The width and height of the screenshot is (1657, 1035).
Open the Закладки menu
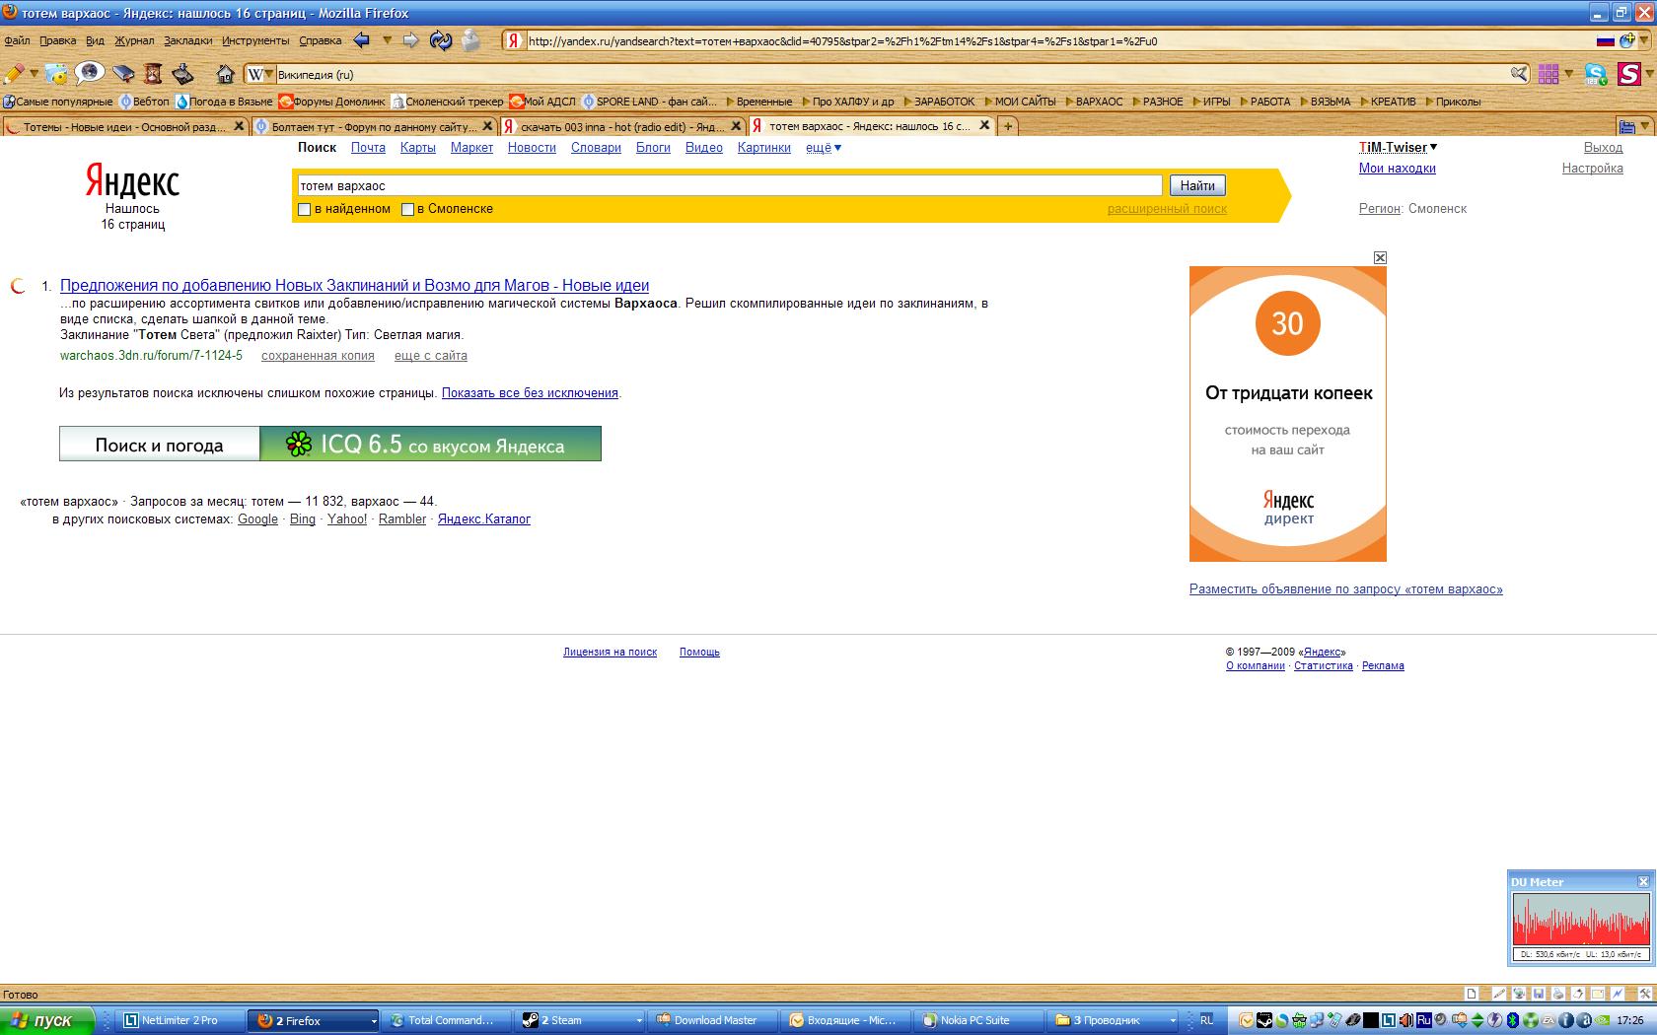(188, 40)
